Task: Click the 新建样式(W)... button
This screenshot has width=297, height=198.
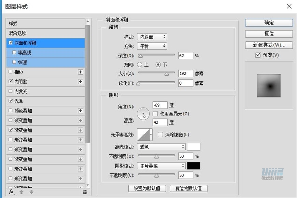Action: point(269,45)
